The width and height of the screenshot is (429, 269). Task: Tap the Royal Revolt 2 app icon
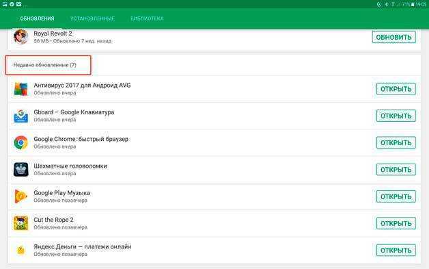click(20, 37)
